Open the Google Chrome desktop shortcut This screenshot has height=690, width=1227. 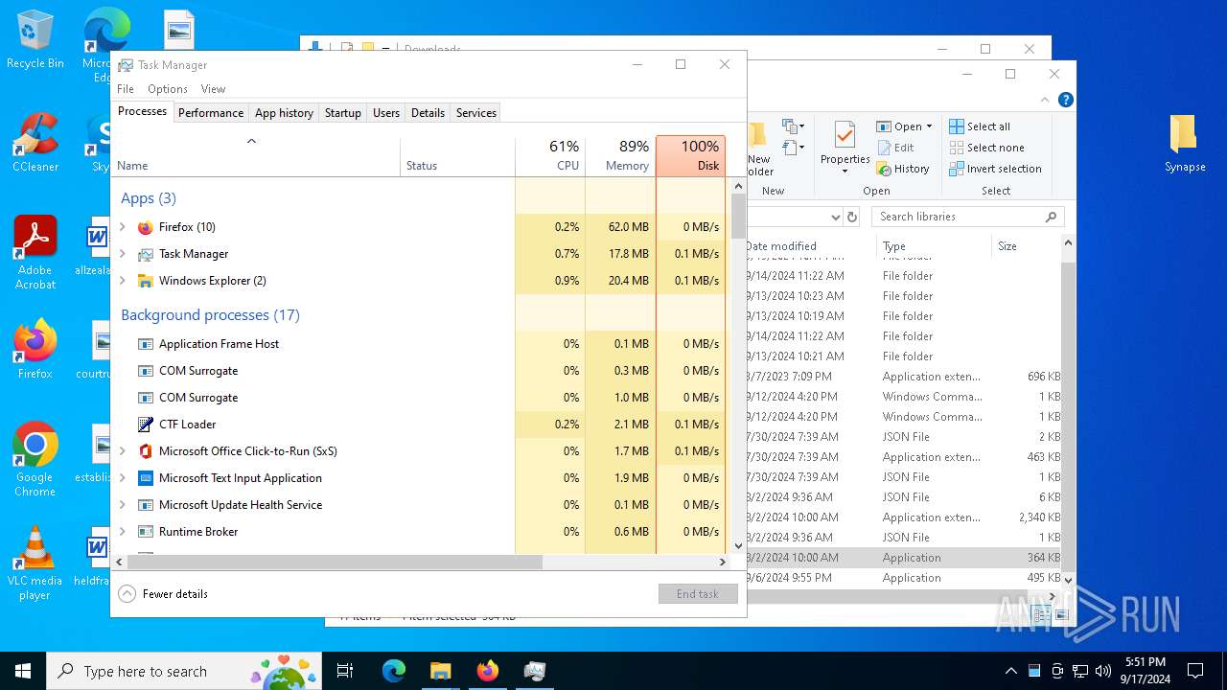tap(35, 459)
